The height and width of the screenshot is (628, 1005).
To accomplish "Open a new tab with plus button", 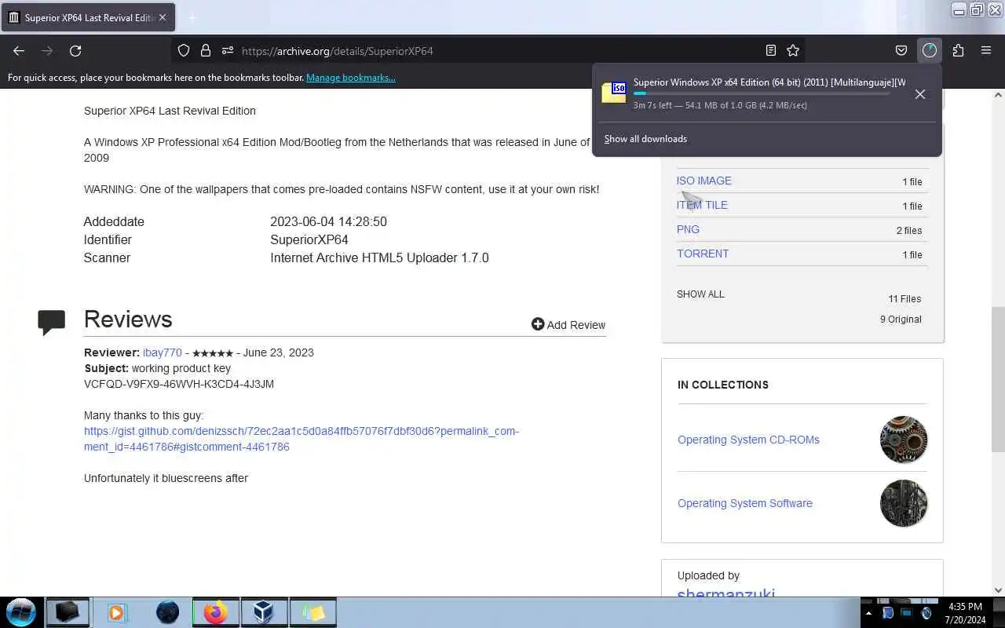I will (192, 17).
